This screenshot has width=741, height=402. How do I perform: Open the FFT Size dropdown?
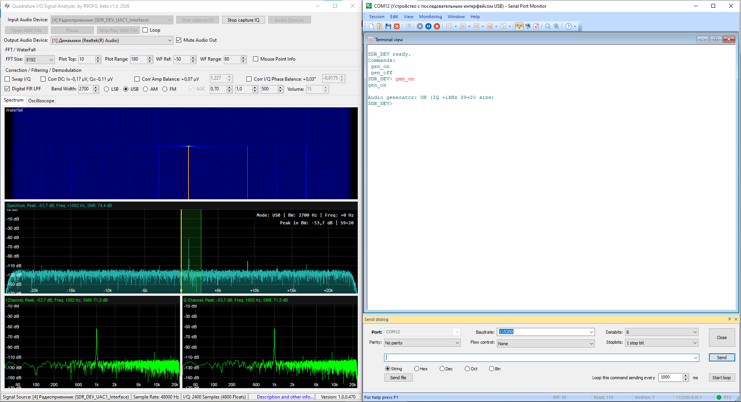coord(39,59)
